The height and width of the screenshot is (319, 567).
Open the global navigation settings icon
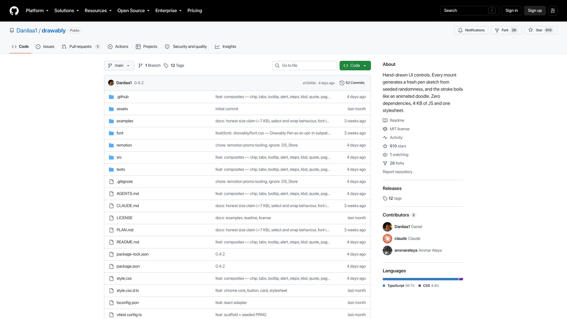coord(553,11)
